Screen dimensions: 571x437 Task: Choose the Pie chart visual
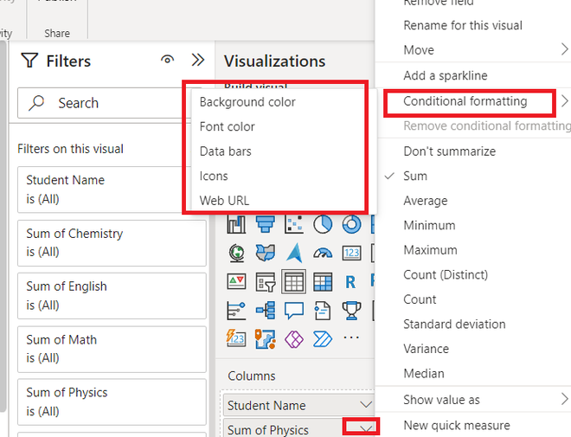click(x=323, y=223)
